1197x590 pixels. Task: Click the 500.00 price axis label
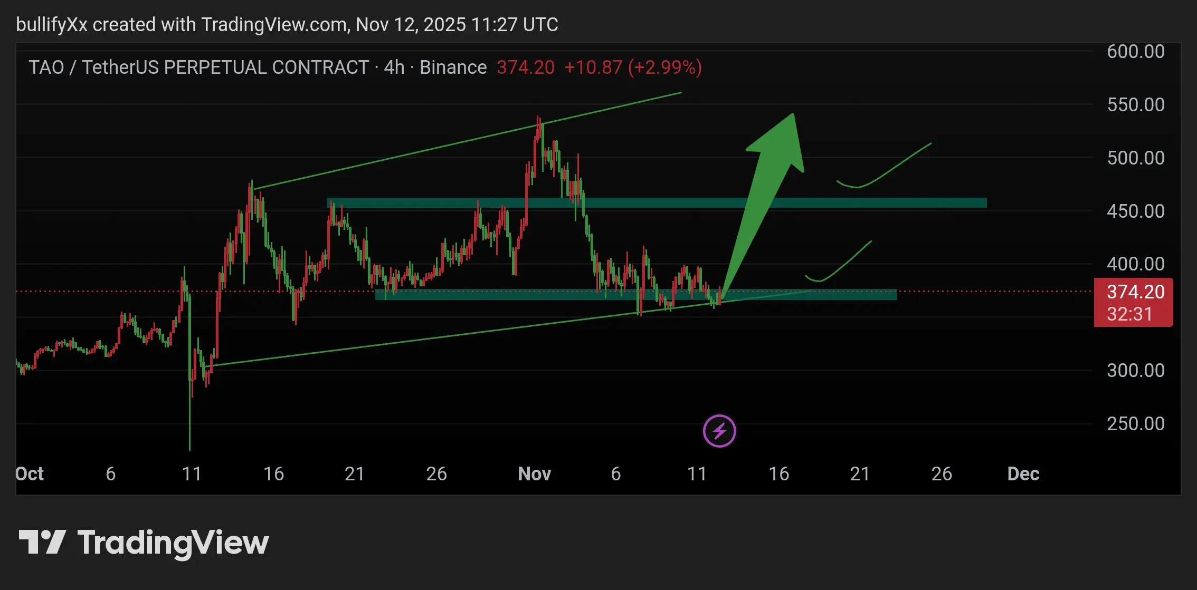[x=1135, y=158]
